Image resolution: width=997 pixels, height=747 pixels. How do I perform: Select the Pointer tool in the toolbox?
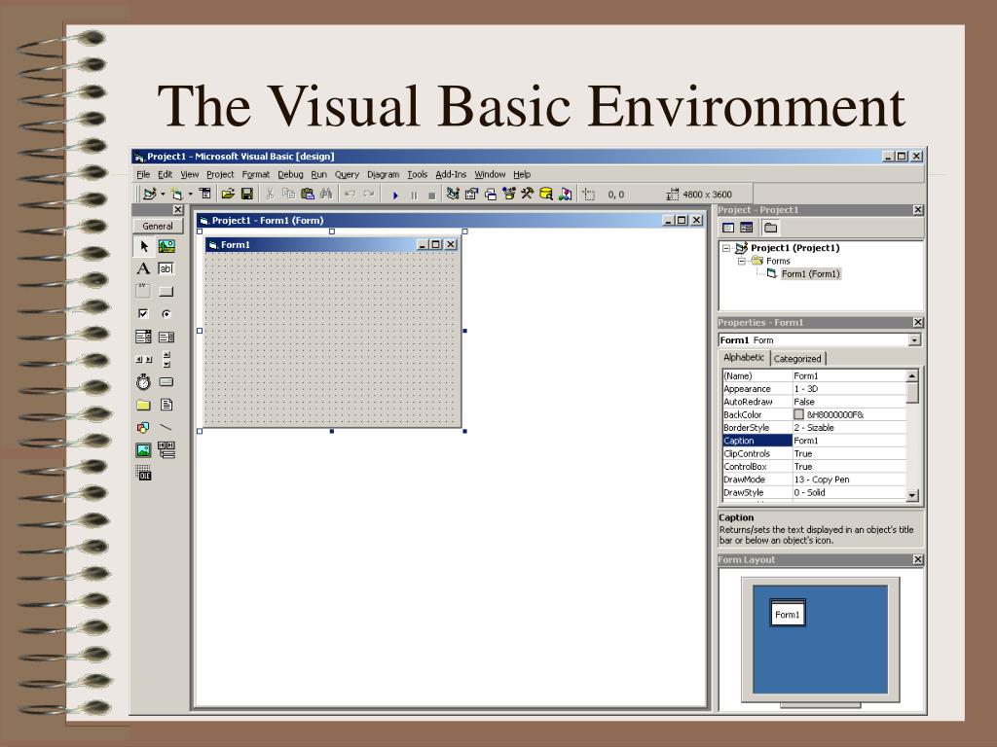[144, 246]
